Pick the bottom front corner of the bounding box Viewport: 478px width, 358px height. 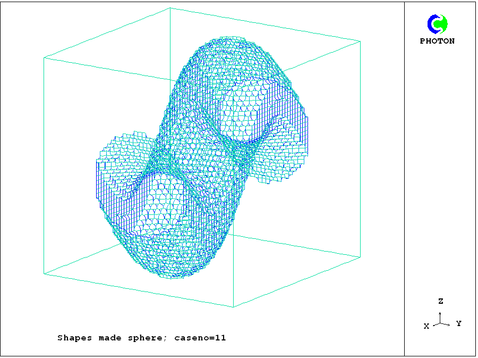pyautogui.click(x=233, y=307)
